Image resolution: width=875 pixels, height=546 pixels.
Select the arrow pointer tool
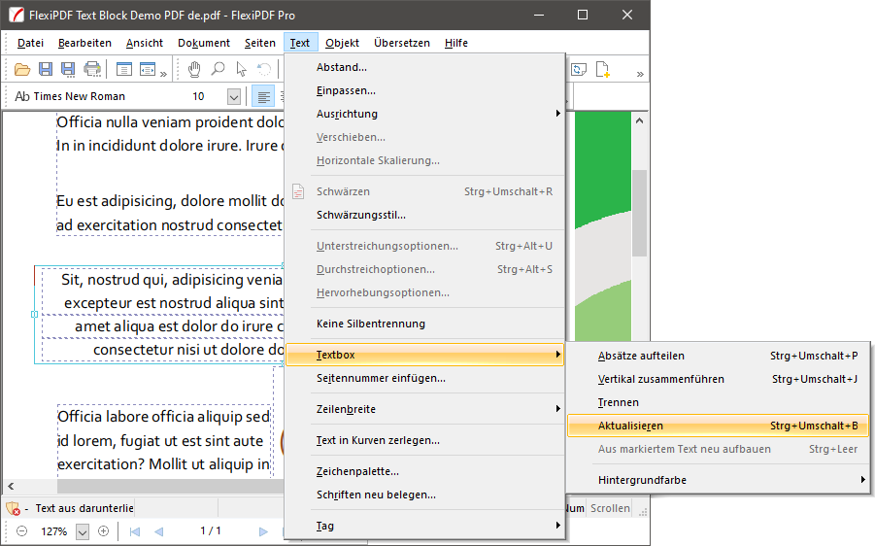coord(241,69)
